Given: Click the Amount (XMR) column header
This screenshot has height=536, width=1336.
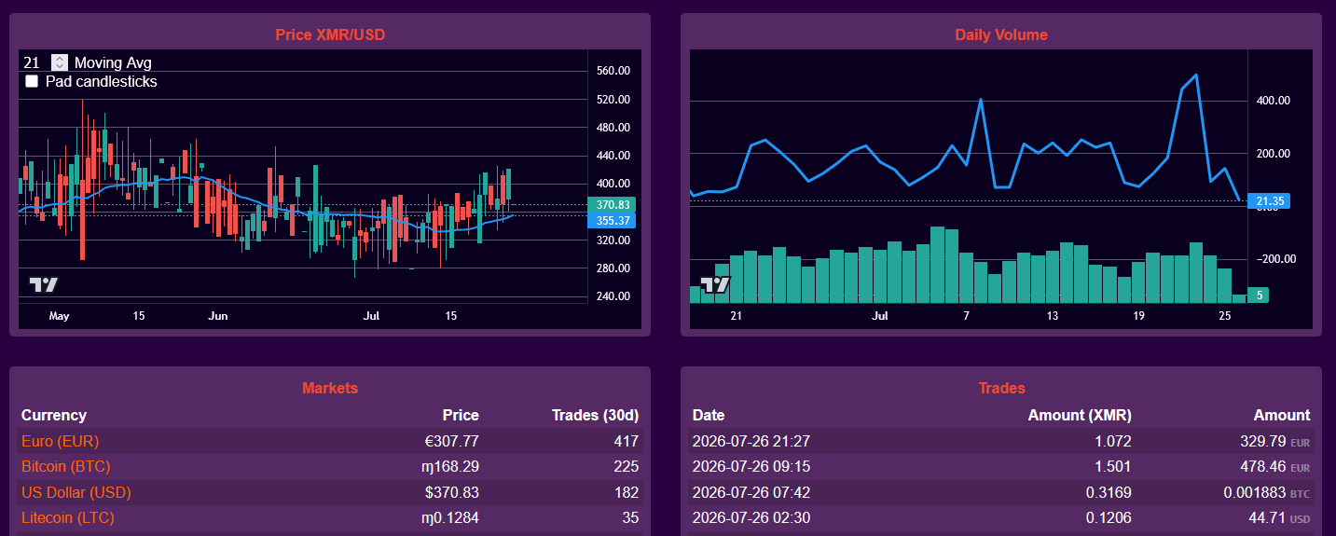Looking at the screenshot, I should click(x=1080, y=415).
